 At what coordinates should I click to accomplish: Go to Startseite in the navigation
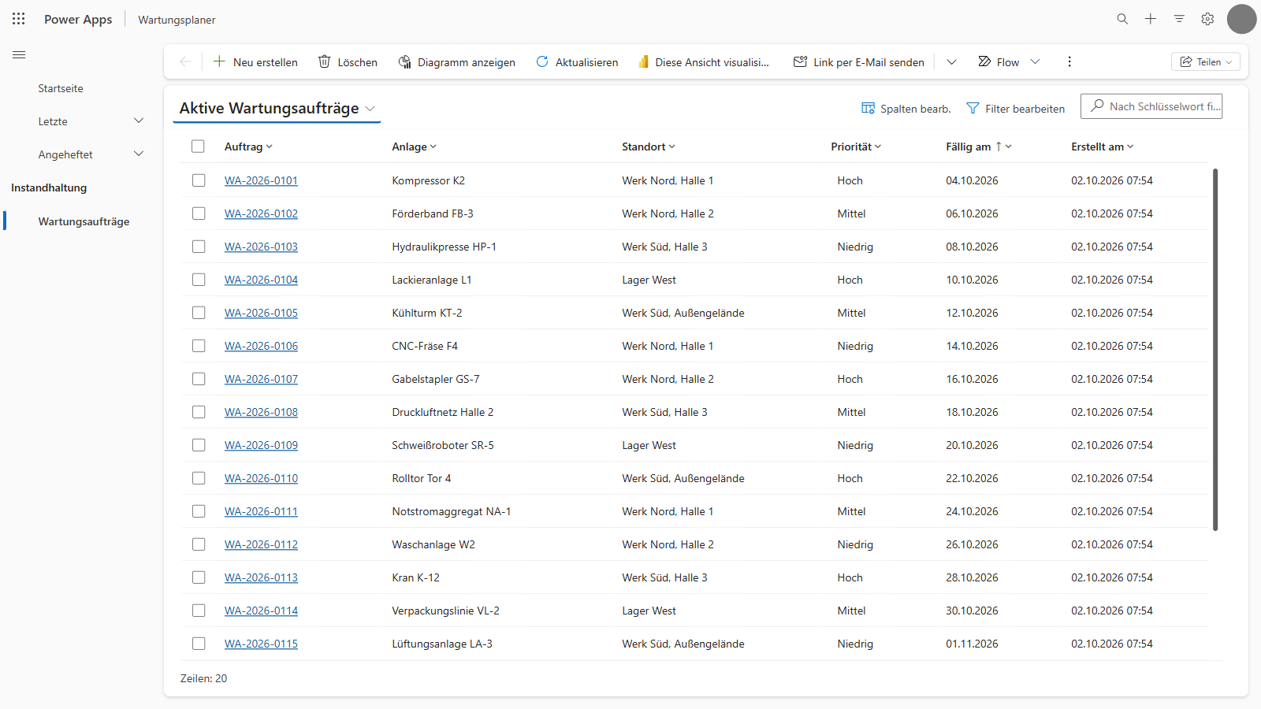[61, 88]
